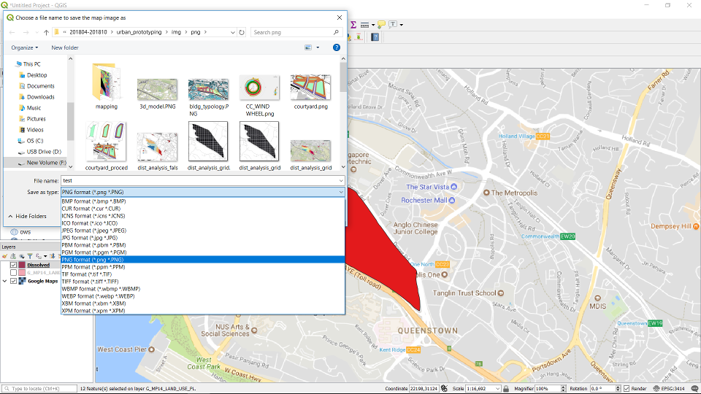Select the Measure Line ruler tool
Screen dimensions: 701x394
click(364, 24)
